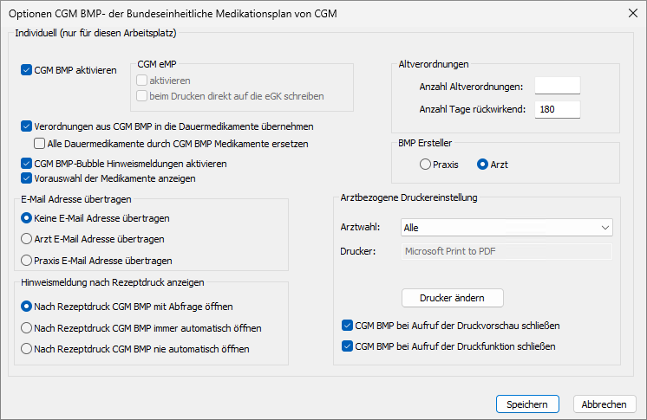Viewport: 647px width, 420px height.
Task: Click the Anzahl Tage rückwirkend field
Action: pos(558,109)
